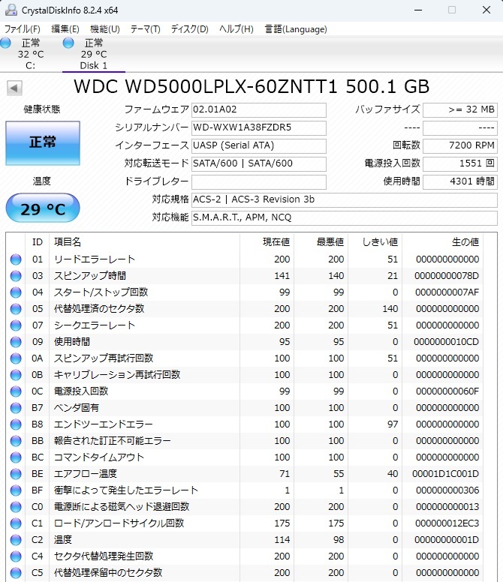Select the interface field UASP (Serial ATA)
The width and height of the screenshot is (503, 582).
(259, 145)
